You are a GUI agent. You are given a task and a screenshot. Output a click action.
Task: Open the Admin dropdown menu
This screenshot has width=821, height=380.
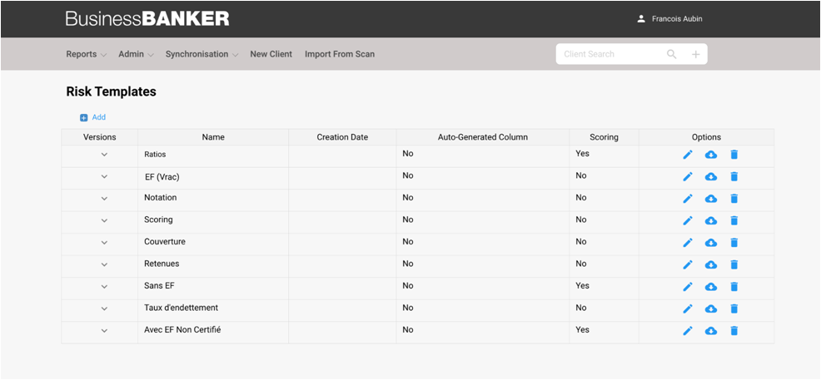[x=136, y=55]
